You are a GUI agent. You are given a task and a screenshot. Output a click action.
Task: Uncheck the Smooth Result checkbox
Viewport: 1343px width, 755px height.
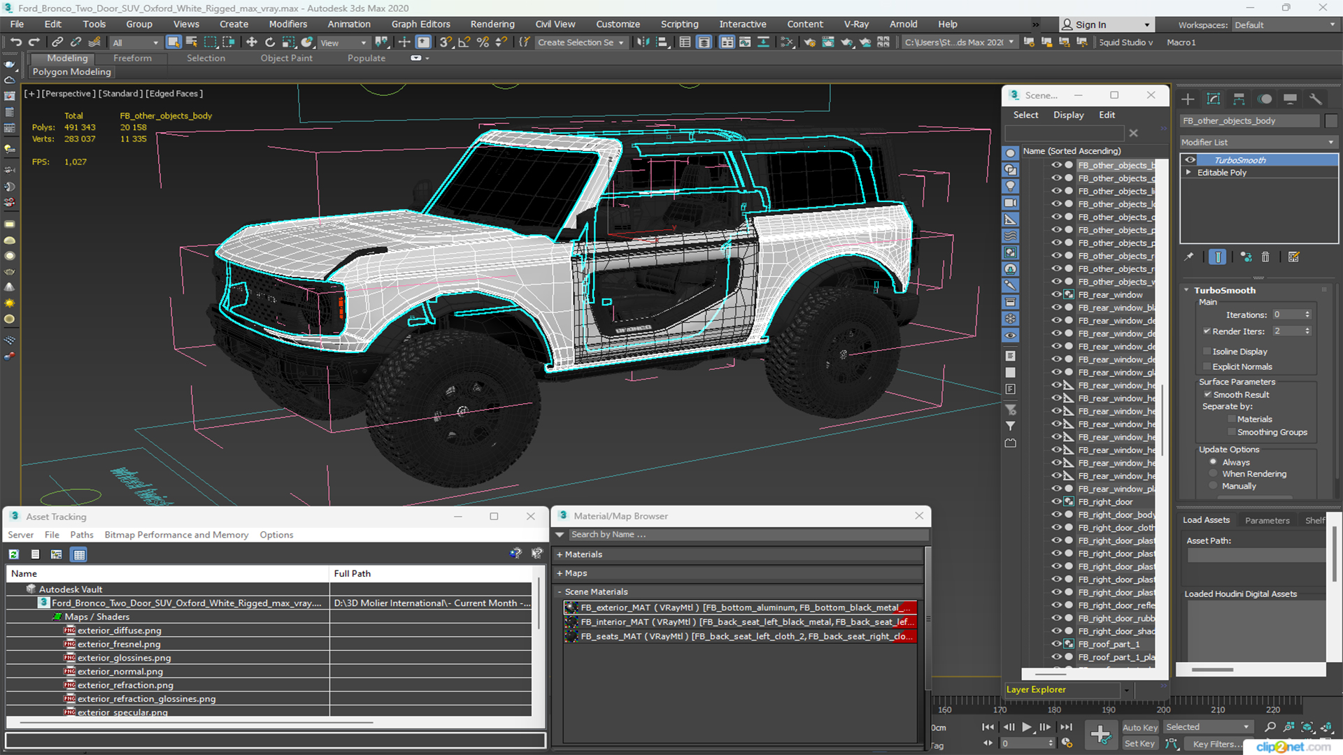pos(1207,395)
